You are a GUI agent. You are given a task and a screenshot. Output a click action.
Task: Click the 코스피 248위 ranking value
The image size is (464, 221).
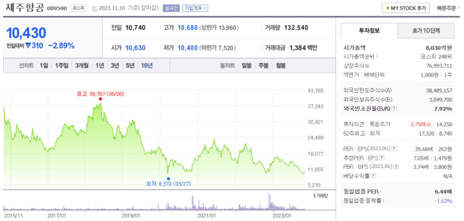(436, 56)
